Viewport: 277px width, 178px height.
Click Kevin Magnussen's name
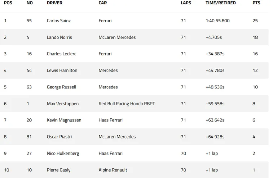coord(64,120)
